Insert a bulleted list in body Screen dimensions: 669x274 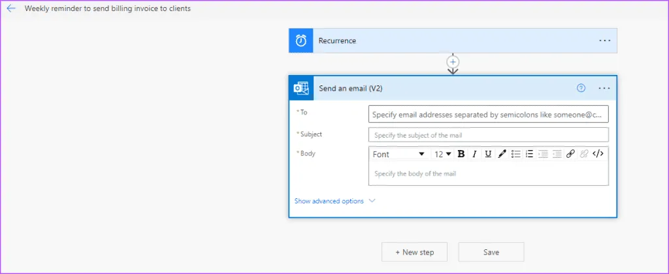515,155
